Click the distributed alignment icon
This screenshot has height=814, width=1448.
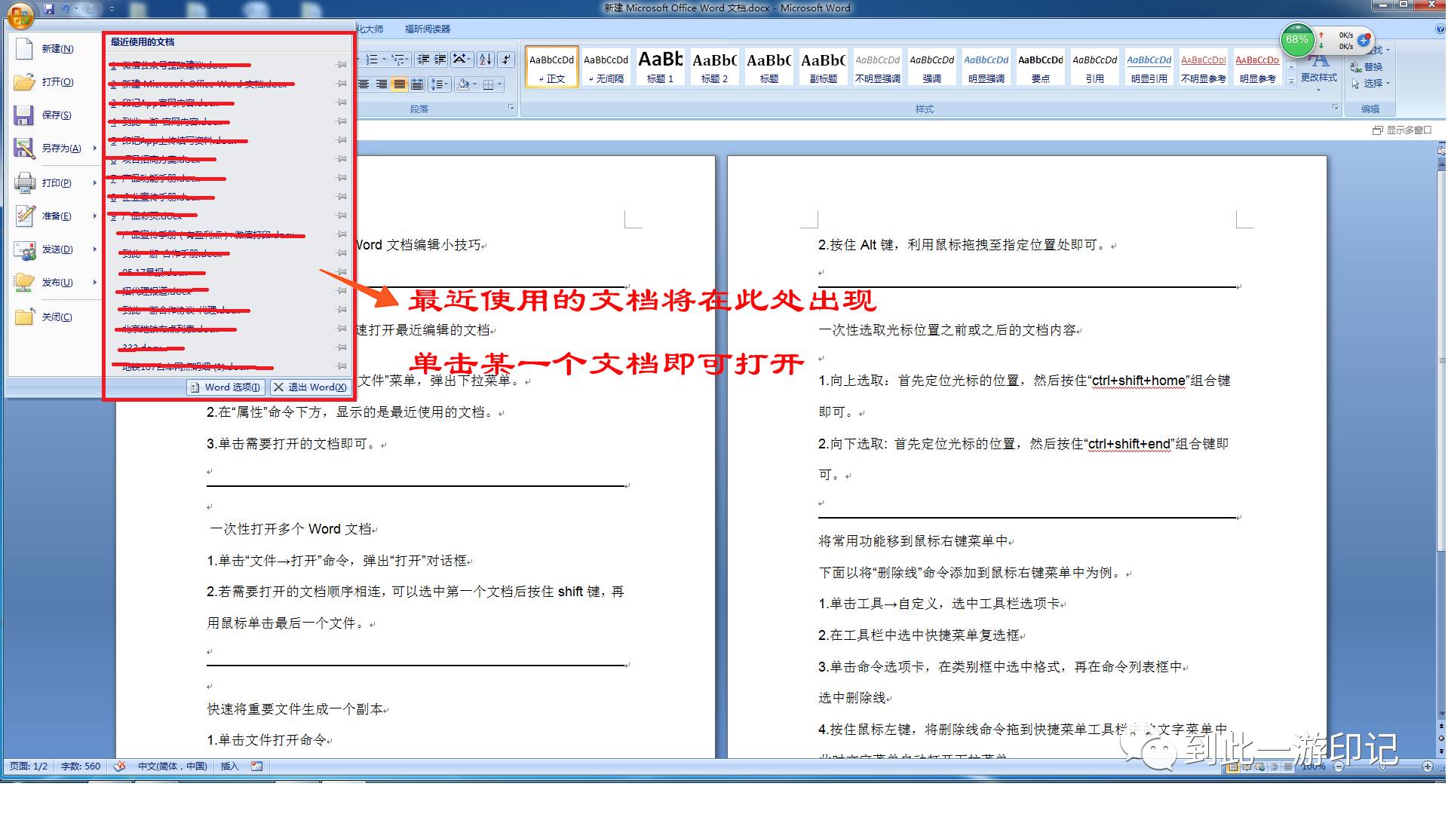point(417,84)
